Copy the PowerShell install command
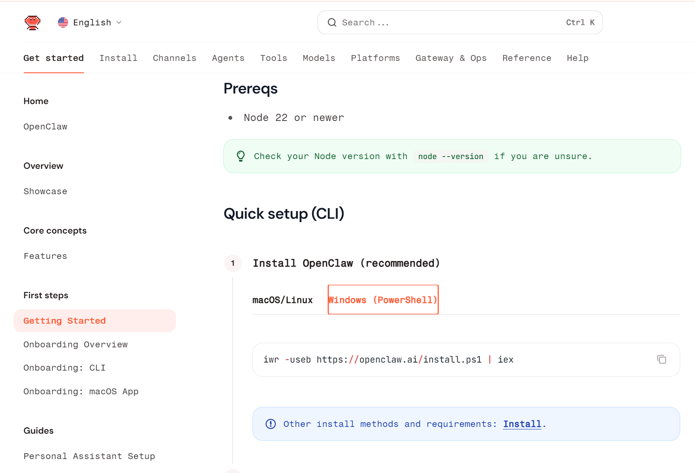 (662, 359)
